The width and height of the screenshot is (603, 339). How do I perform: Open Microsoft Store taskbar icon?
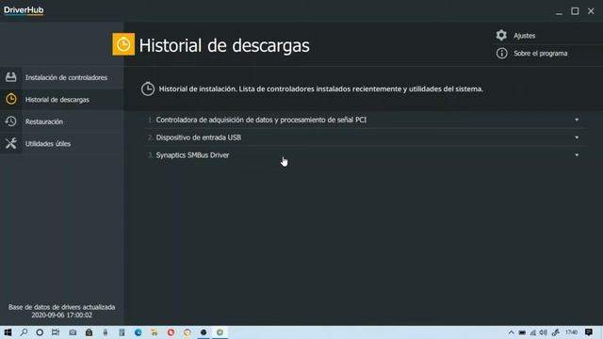(89, 332)
